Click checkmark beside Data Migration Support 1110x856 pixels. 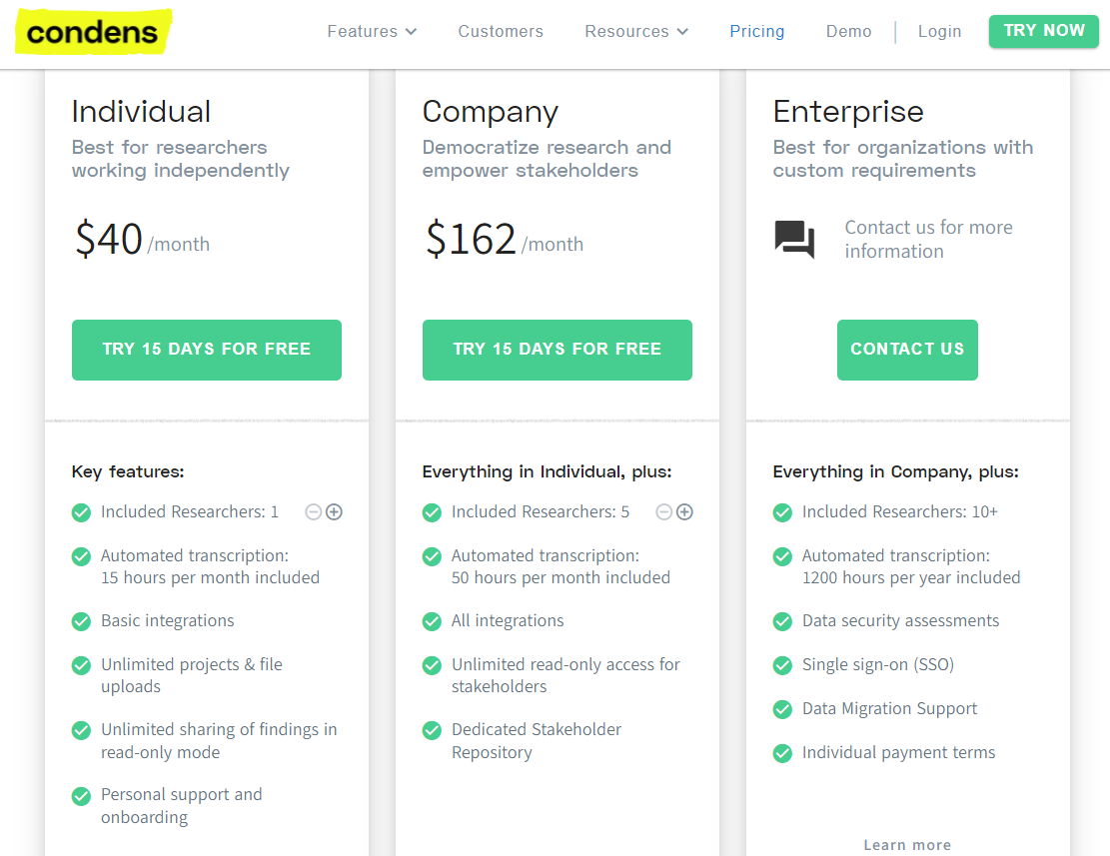click(x=782, y=709)
